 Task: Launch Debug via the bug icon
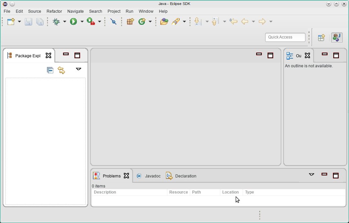coord(56,21)
